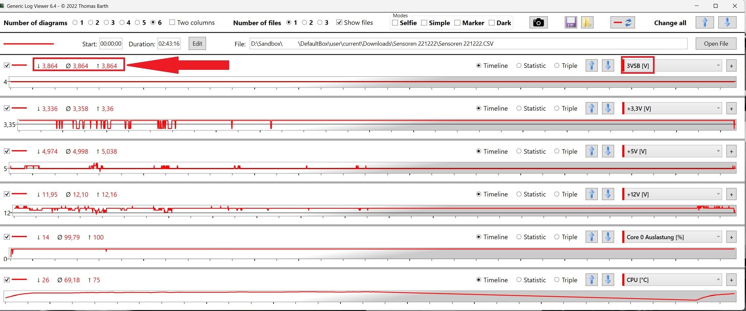Open the CPU [°C] sensor dropdown
The width and height of the screenshot is (746, 311).
pyautogui.click(x=672, y=280)
